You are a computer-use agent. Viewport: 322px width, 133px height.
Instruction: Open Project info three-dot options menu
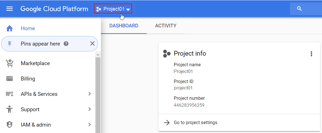coord(311,54)
